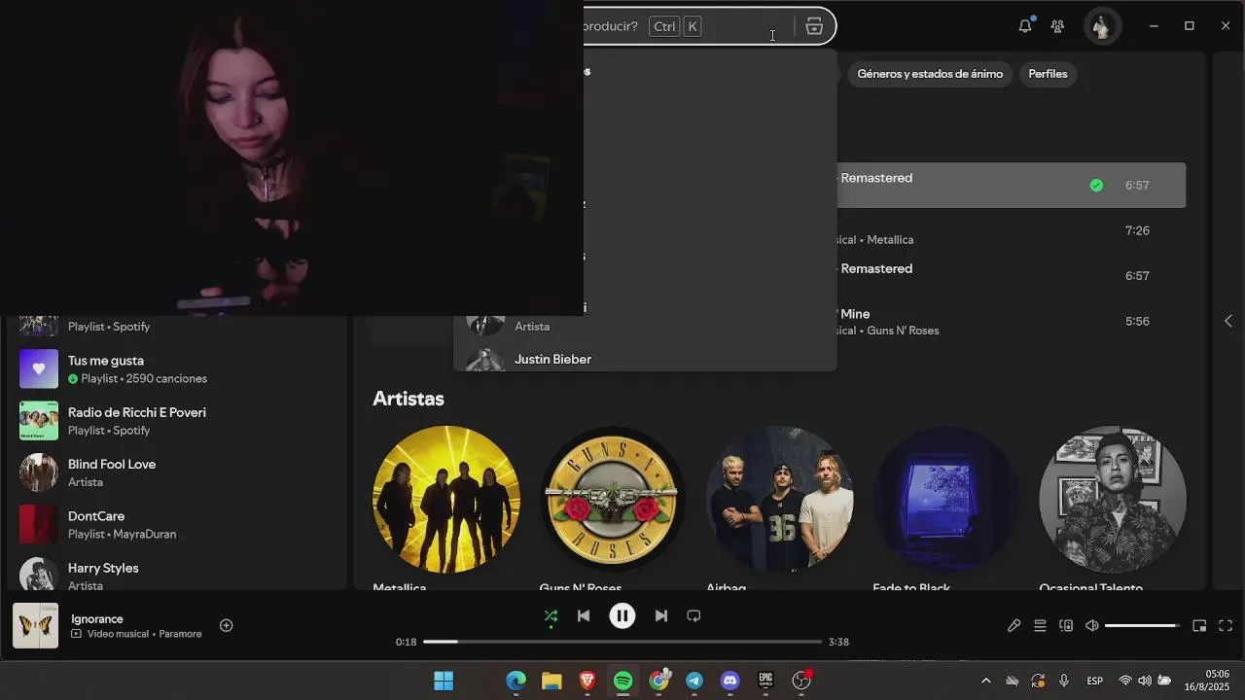Screen dimensions: 1245x700
Task: Click the battery tray icon
Action: point(1164,681)
